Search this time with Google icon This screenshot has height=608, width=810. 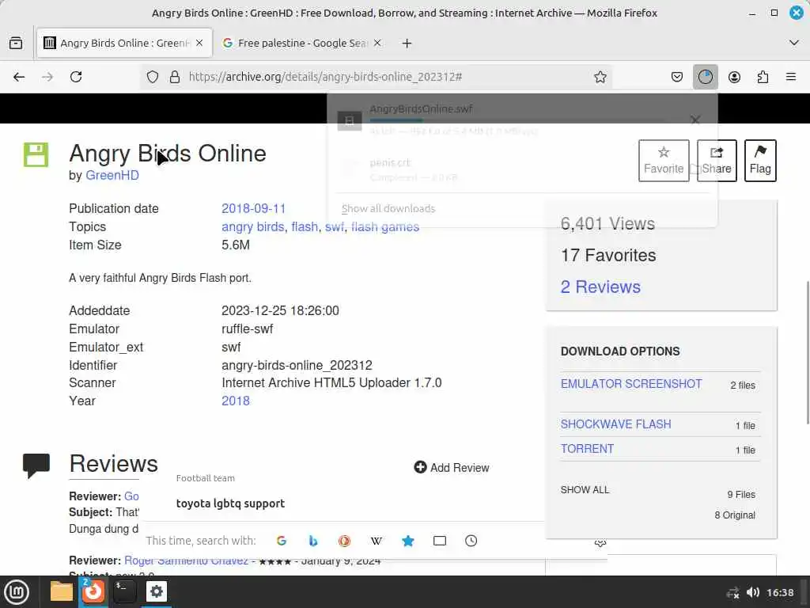282,541
